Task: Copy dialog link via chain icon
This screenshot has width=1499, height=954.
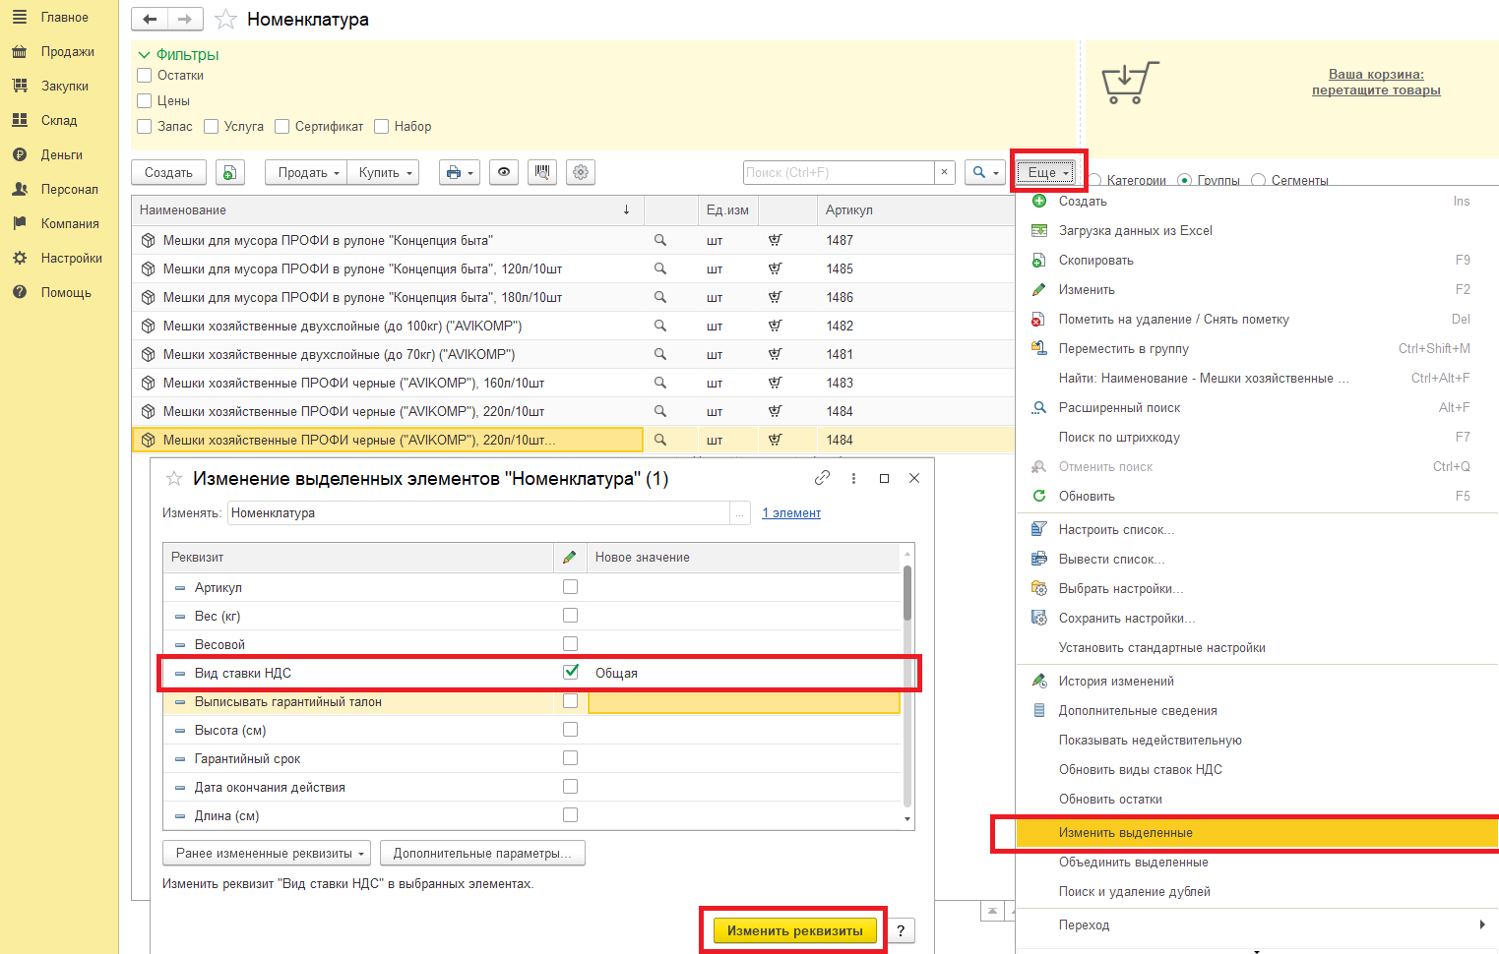Action: pyautogui.click(x=822, y=478)
